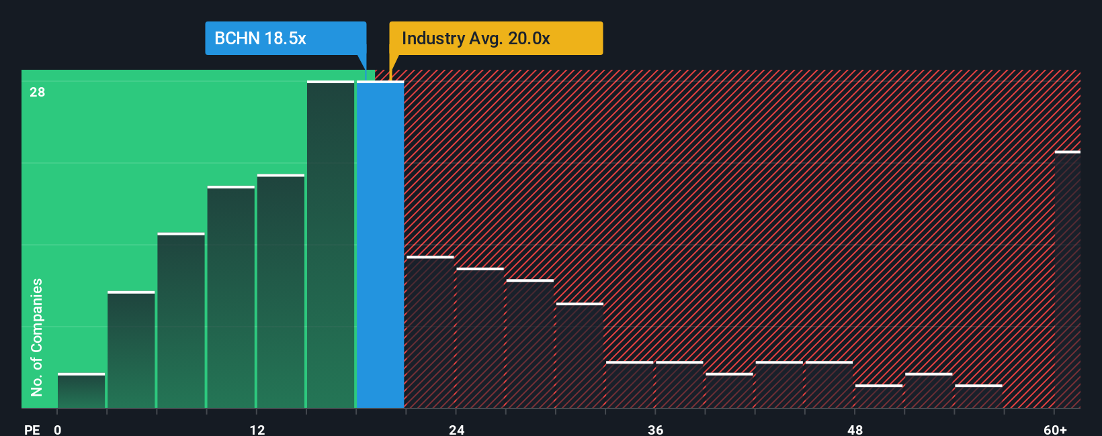Select the tallest dark green bar beside blue bar
The height and width of the screenshot is (436, 1102).
[x=331, y=245]
